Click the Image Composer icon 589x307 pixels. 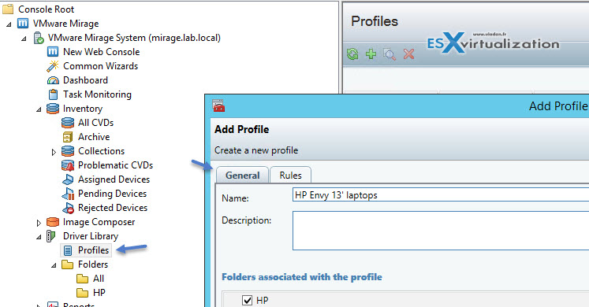[53, 222]
